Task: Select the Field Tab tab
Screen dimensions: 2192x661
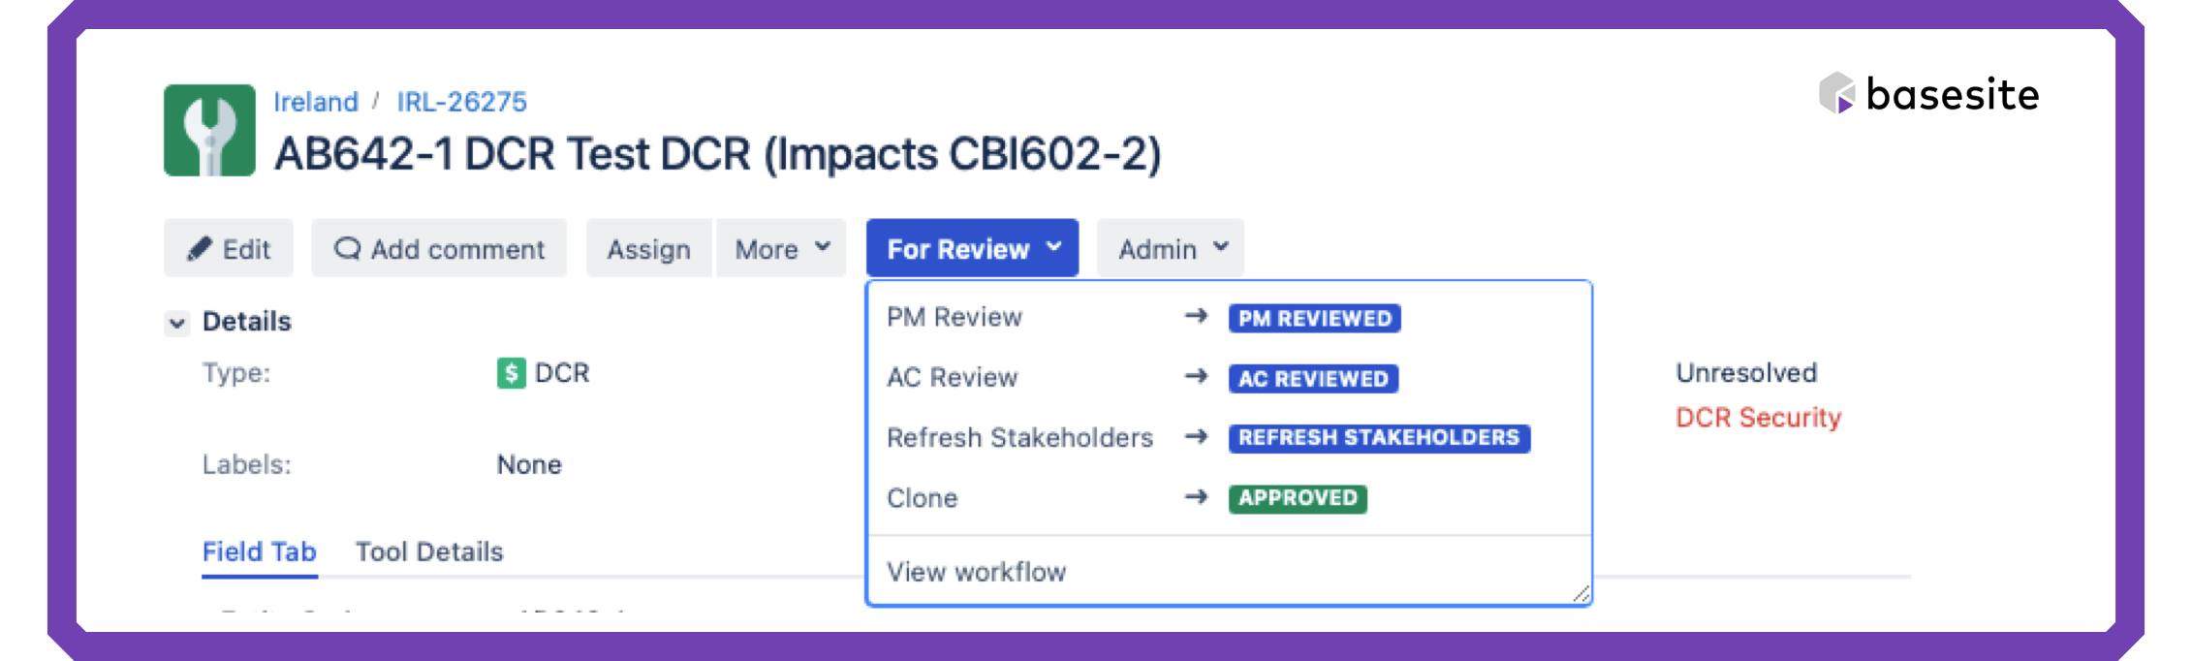Action: point(259,551)
